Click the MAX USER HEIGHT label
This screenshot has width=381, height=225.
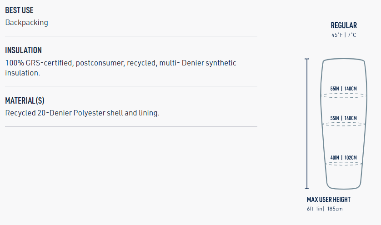pyautogui.click(x=329, y=200)
